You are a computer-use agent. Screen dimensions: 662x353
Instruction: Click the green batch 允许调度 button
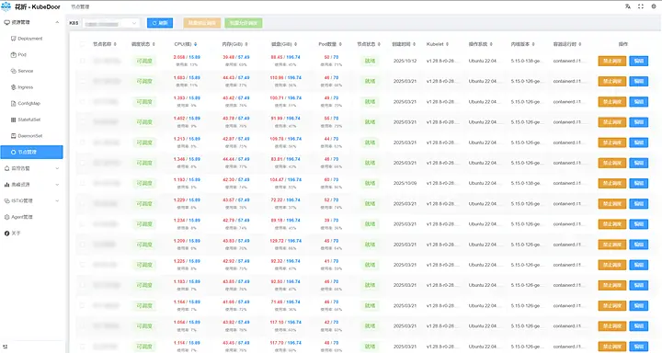pos(244,23)
